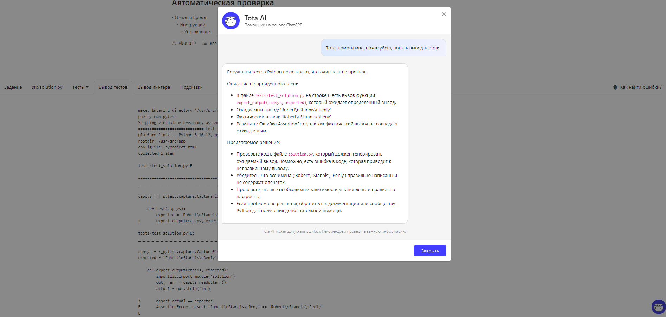The width and height of the screenshot is (666, 317).
Task: Open the "src/solution.py" tab
Action: [47, 87]
